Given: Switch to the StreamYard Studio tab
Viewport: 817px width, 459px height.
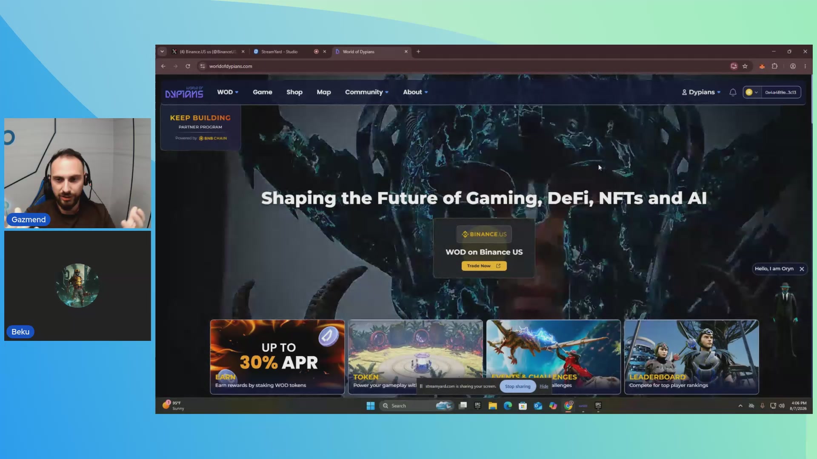Looking at the screenshot, I should (x=290, y=51).
